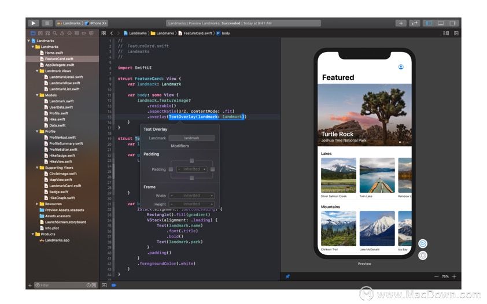Collapse the Profile group triangle
Image resolution: width=487 pixels, height=304 pixels.
(37, 132)
